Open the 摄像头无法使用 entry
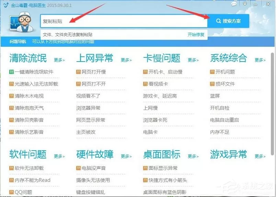 (93, 180)
